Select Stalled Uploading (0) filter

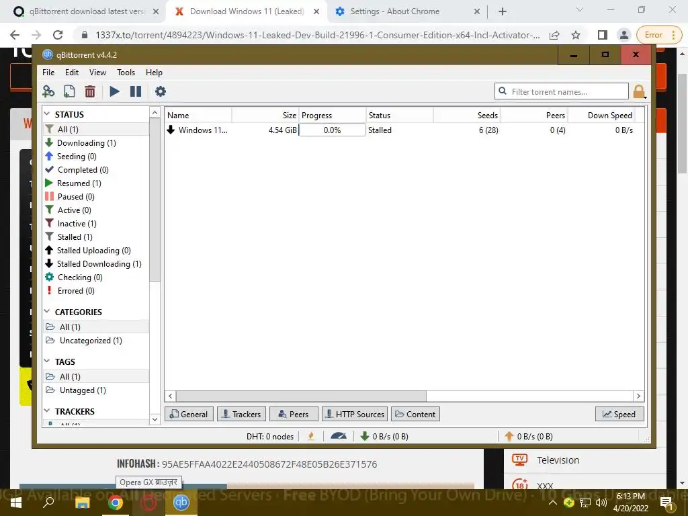(x=96, y=251)
